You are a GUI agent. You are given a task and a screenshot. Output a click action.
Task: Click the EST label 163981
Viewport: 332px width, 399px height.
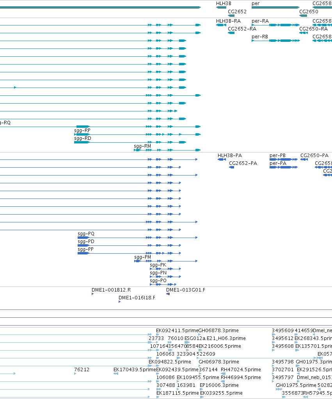tap(186, 385)
